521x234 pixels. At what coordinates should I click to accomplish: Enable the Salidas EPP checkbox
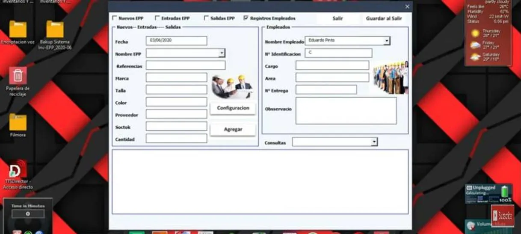[x=206, y=18]
